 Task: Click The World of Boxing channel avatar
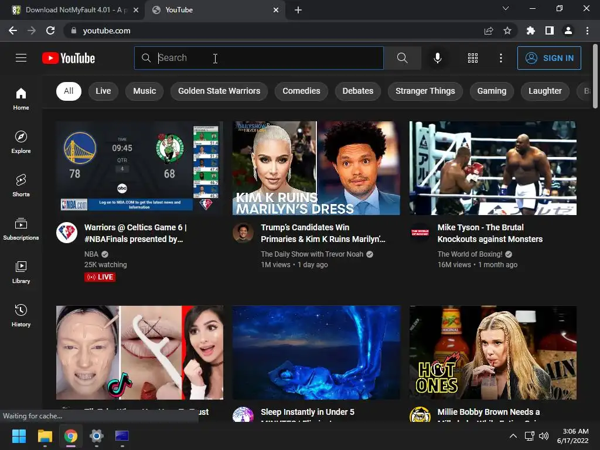420,232
